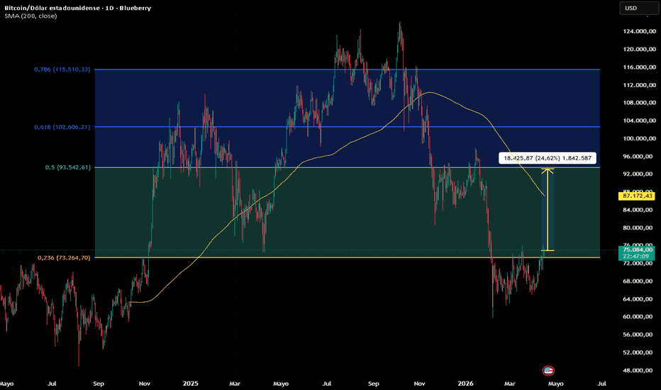The image size is (661, 390).
Task: Click the 96.000,00 price scale label
Action: point(639,157)
